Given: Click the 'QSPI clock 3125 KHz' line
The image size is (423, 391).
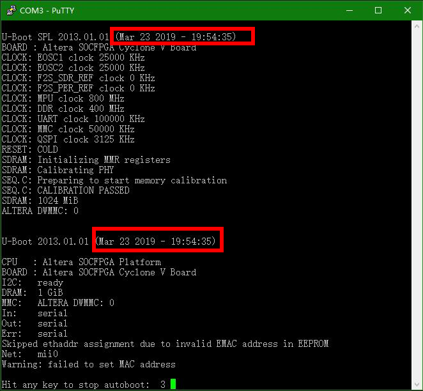Looking at the screenshot, I should pos(68,139).
